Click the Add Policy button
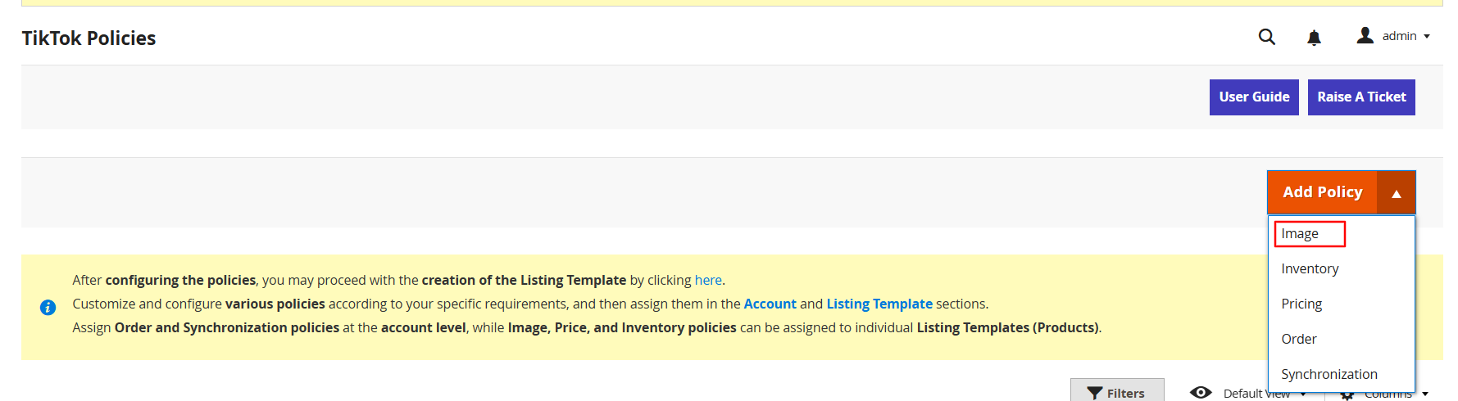This screenshot has height=401, width=1458. pyautogui.click(x=1322, y=192)
